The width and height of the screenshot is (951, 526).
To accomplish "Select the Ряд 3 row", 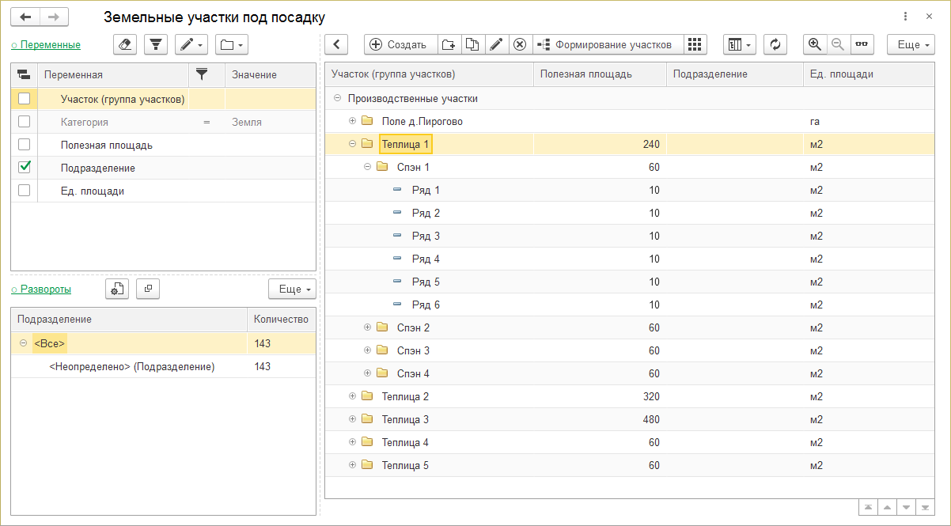I will (x=426, y=236).
